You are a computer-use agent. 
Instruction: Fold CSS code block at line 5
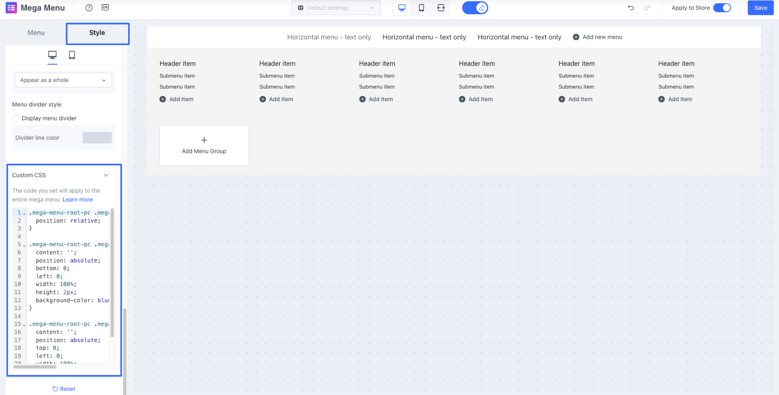pos(24,245)
